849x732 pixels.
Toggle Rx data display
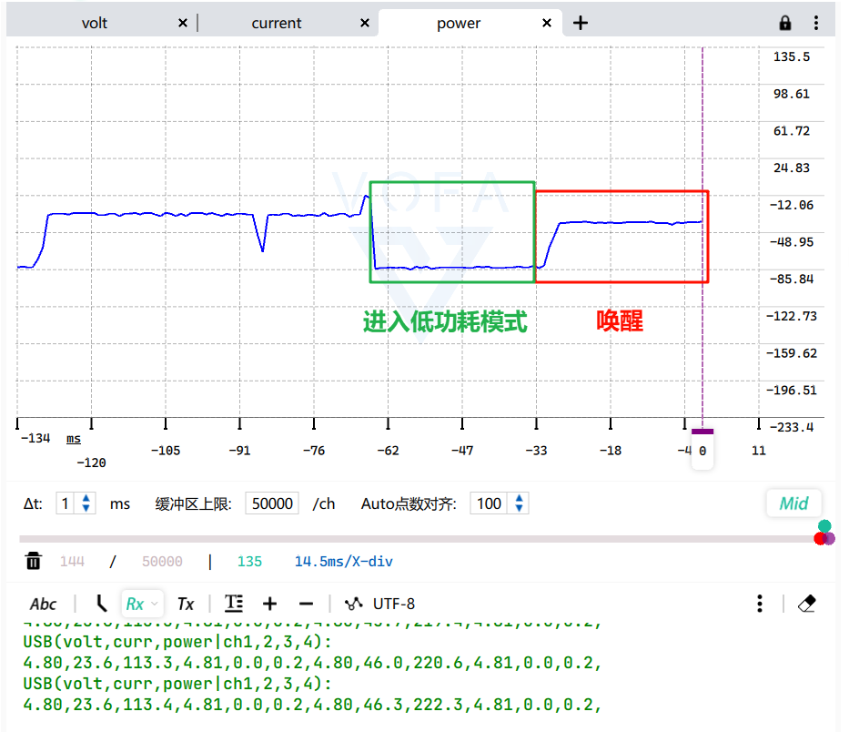click(135, 604)
